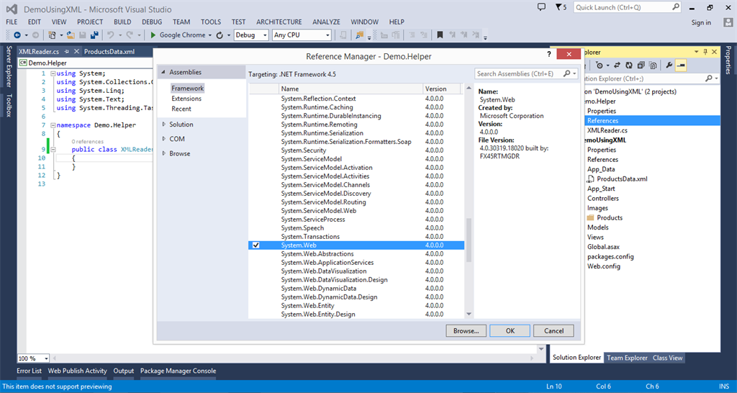Open the ARCHITECTURE menu

click(x=279, y=22)
